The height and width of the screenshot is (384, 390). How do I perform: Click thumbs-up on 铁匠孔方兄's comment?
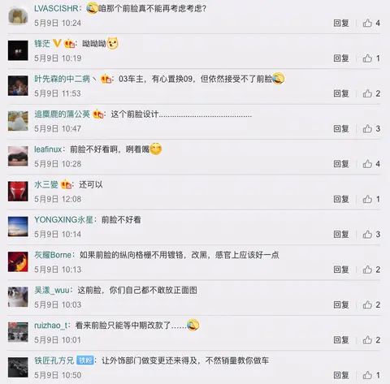367,375
